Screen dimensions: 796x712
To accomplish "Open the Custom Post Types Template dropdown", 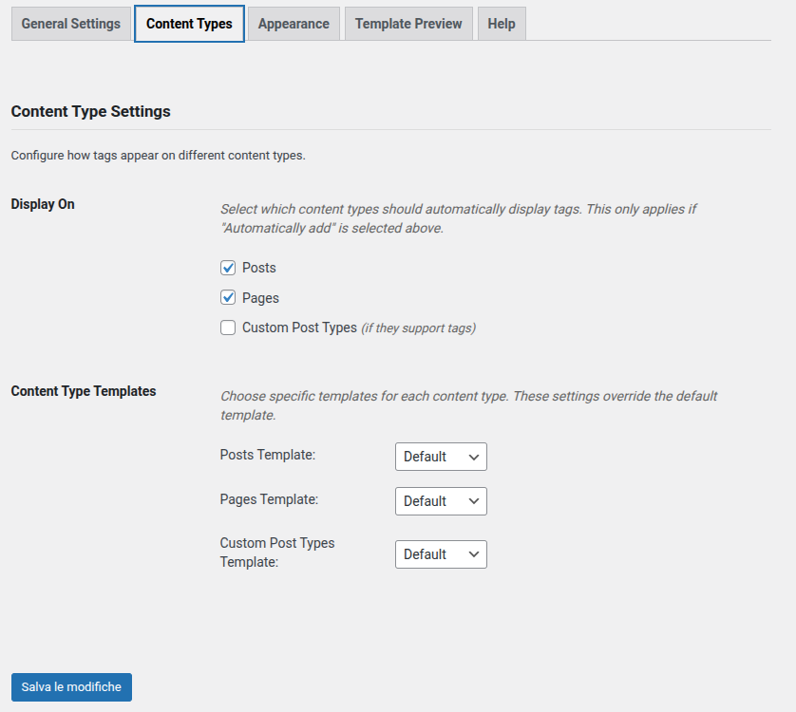I will coord(441,554).
